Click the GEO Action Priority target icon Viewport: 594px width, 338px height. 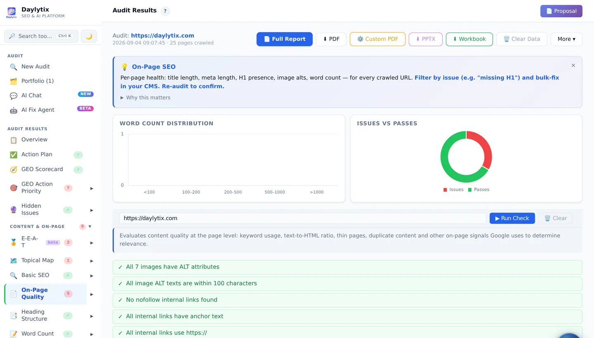[x=14, y=188]
